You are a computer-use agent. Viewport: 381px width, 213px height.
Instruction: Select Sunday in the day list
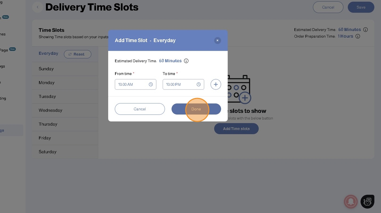[x=46, y=69]
